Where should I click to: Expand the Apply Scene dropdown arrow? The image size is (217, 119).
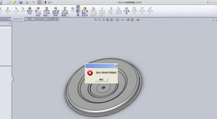135,20
